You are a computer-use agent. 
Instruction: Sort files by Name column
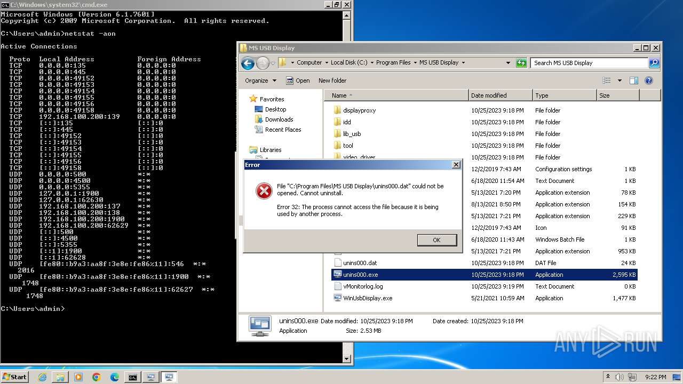(396, 95)
